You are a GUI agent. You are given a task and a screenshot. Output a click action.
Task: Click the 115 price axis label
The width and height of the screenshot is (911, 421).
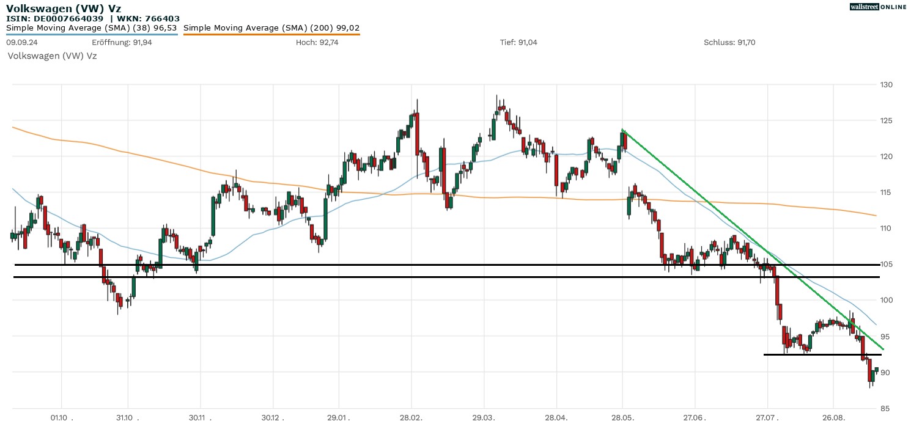[886, 192]
